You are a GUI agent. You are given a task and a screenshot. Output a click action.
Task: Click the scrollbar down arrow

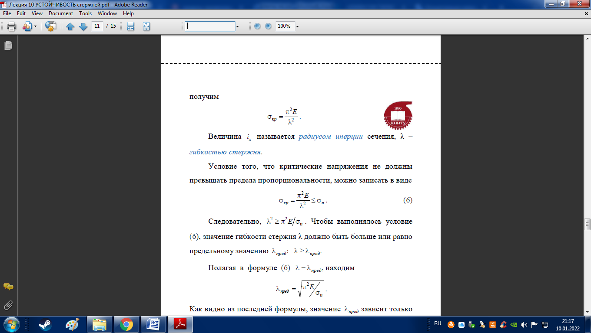[x=587, y=312]
